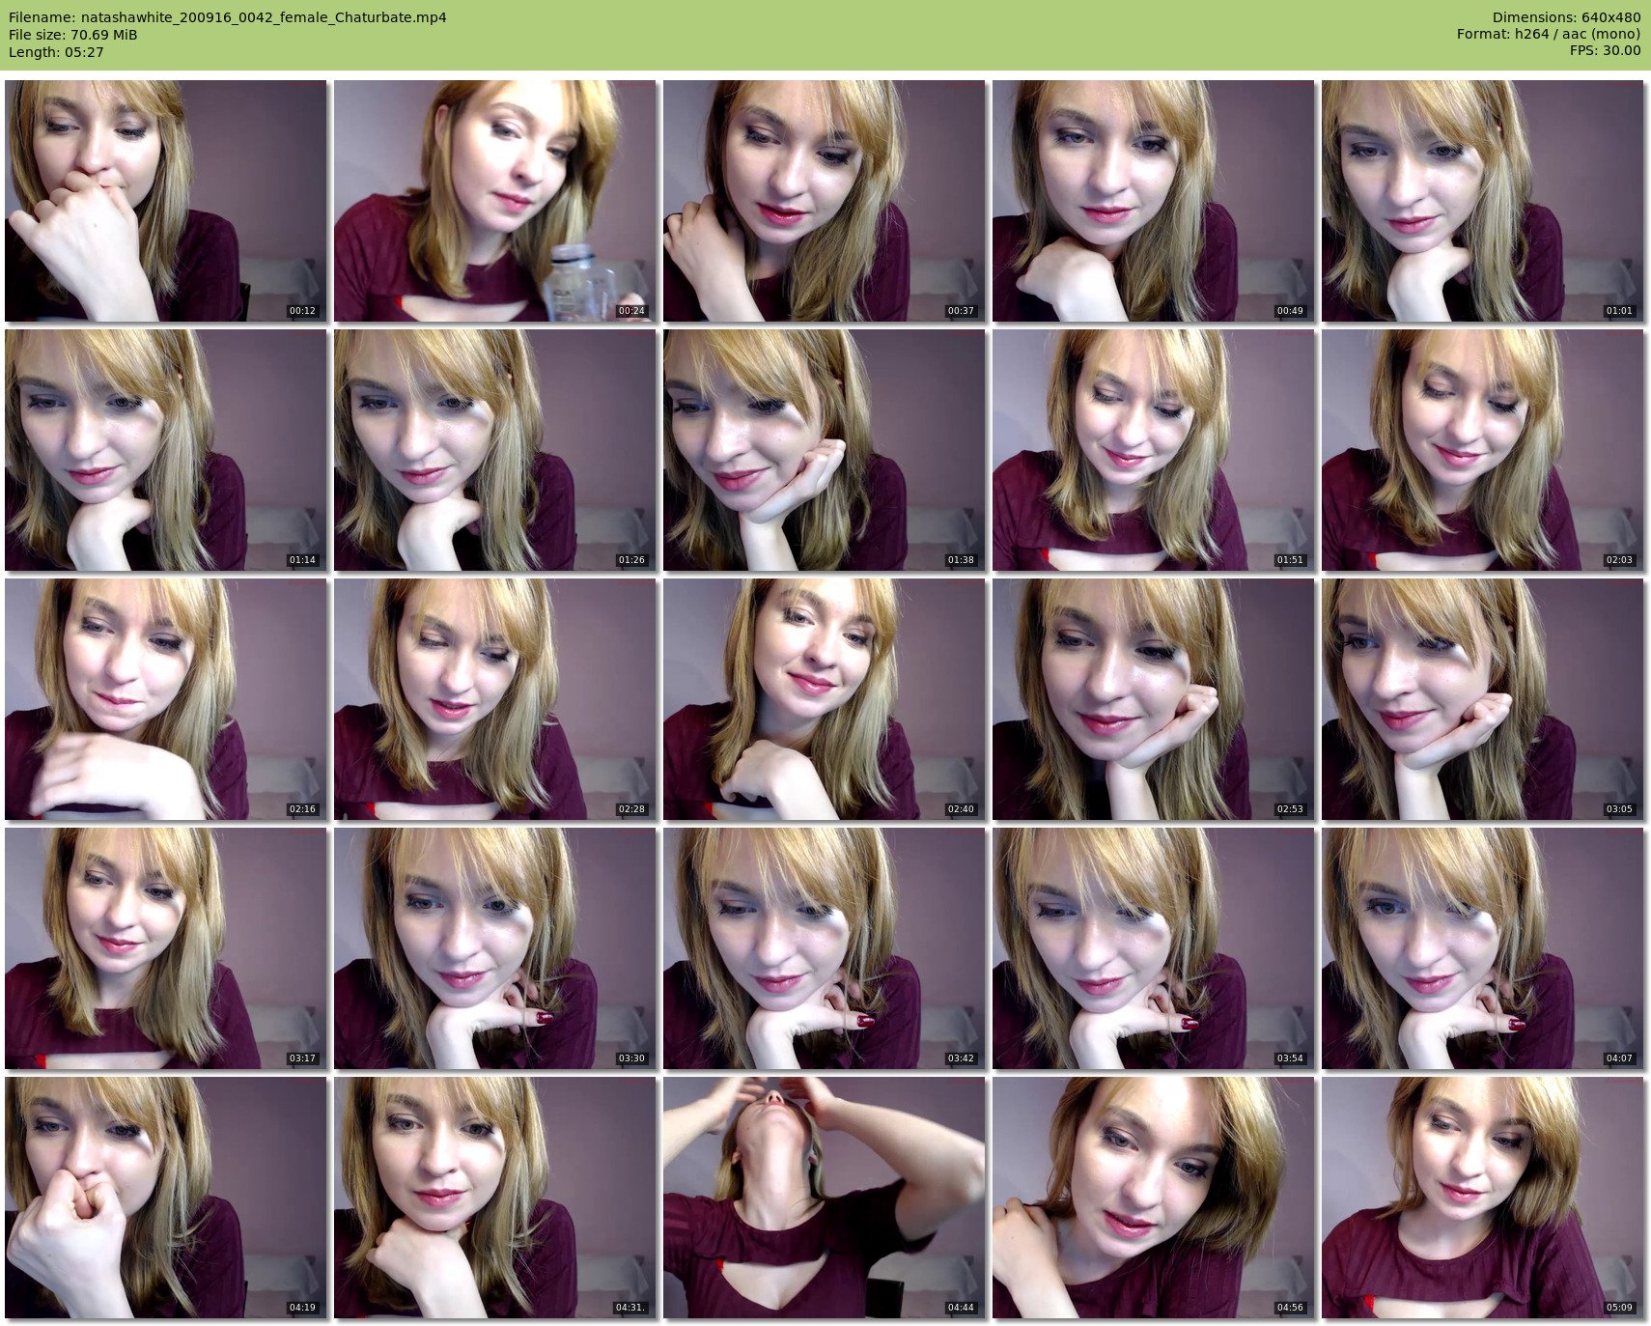Click the 02:16 frame thumbnail
The width and height of the screenshot is (1651, 1326).
click(x=166, y=699)
